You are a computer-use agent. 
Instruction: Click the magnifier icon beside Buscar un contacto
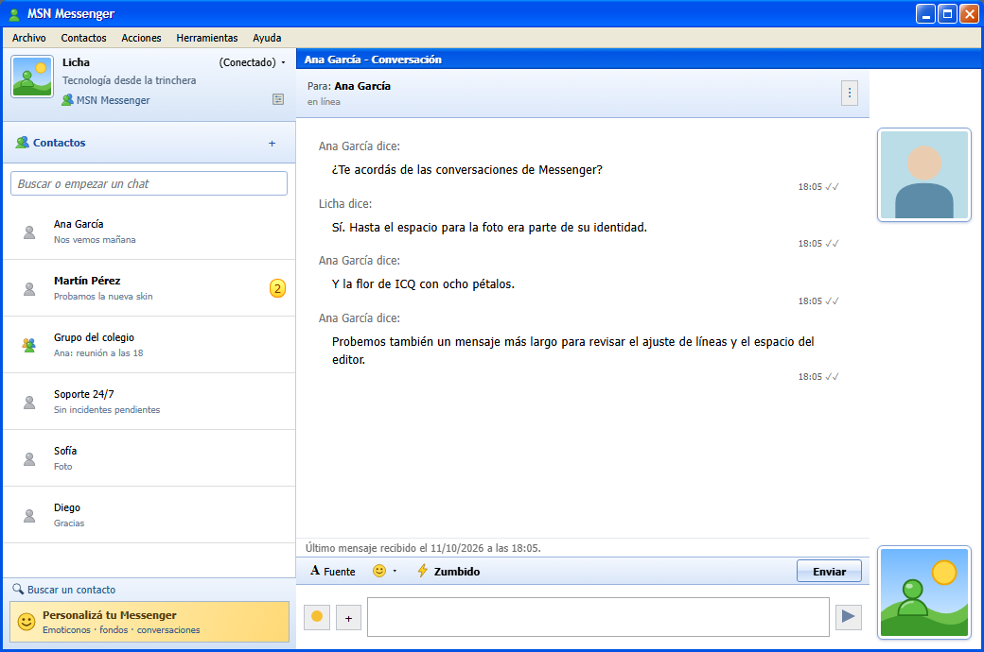(x=18, y=590)
